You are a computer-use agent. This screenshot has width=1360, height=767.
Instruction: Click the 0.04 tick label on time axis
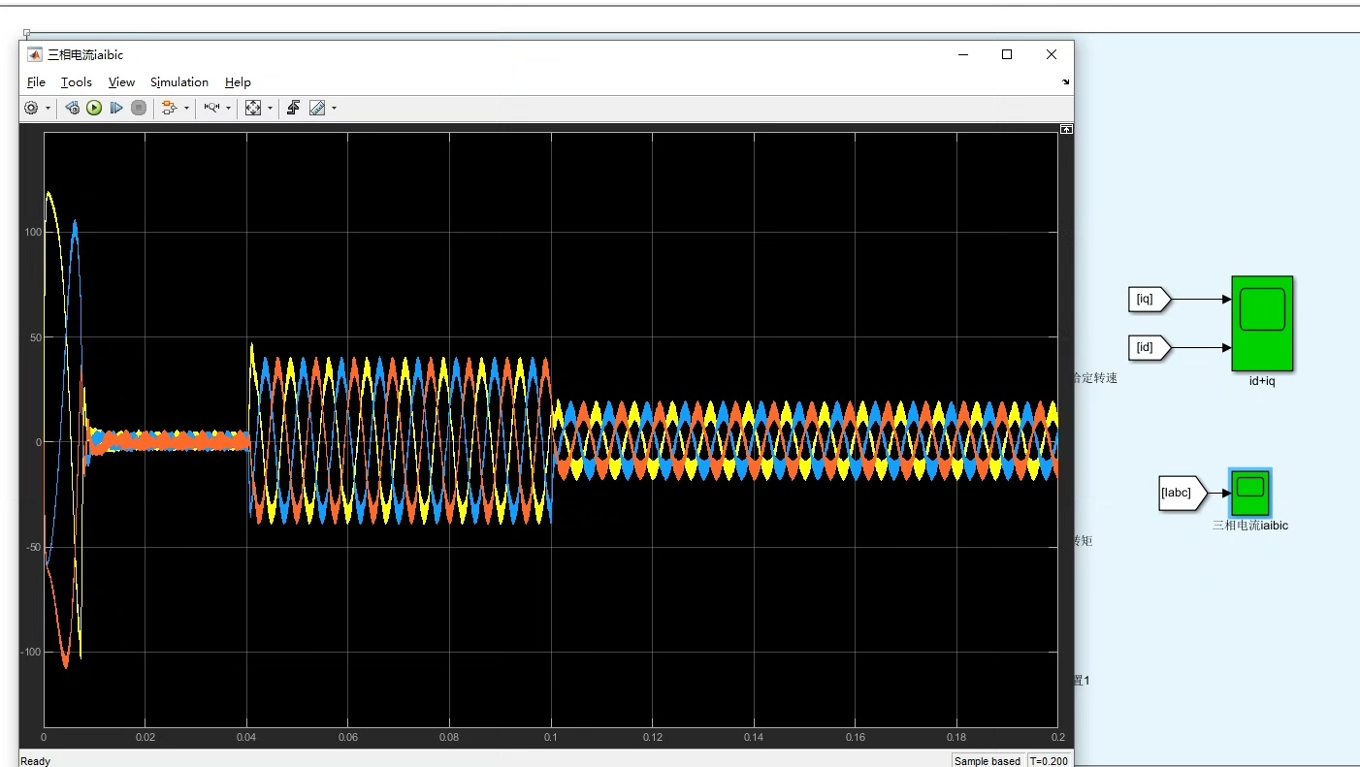pyautogui.click(x=246, y=737)
